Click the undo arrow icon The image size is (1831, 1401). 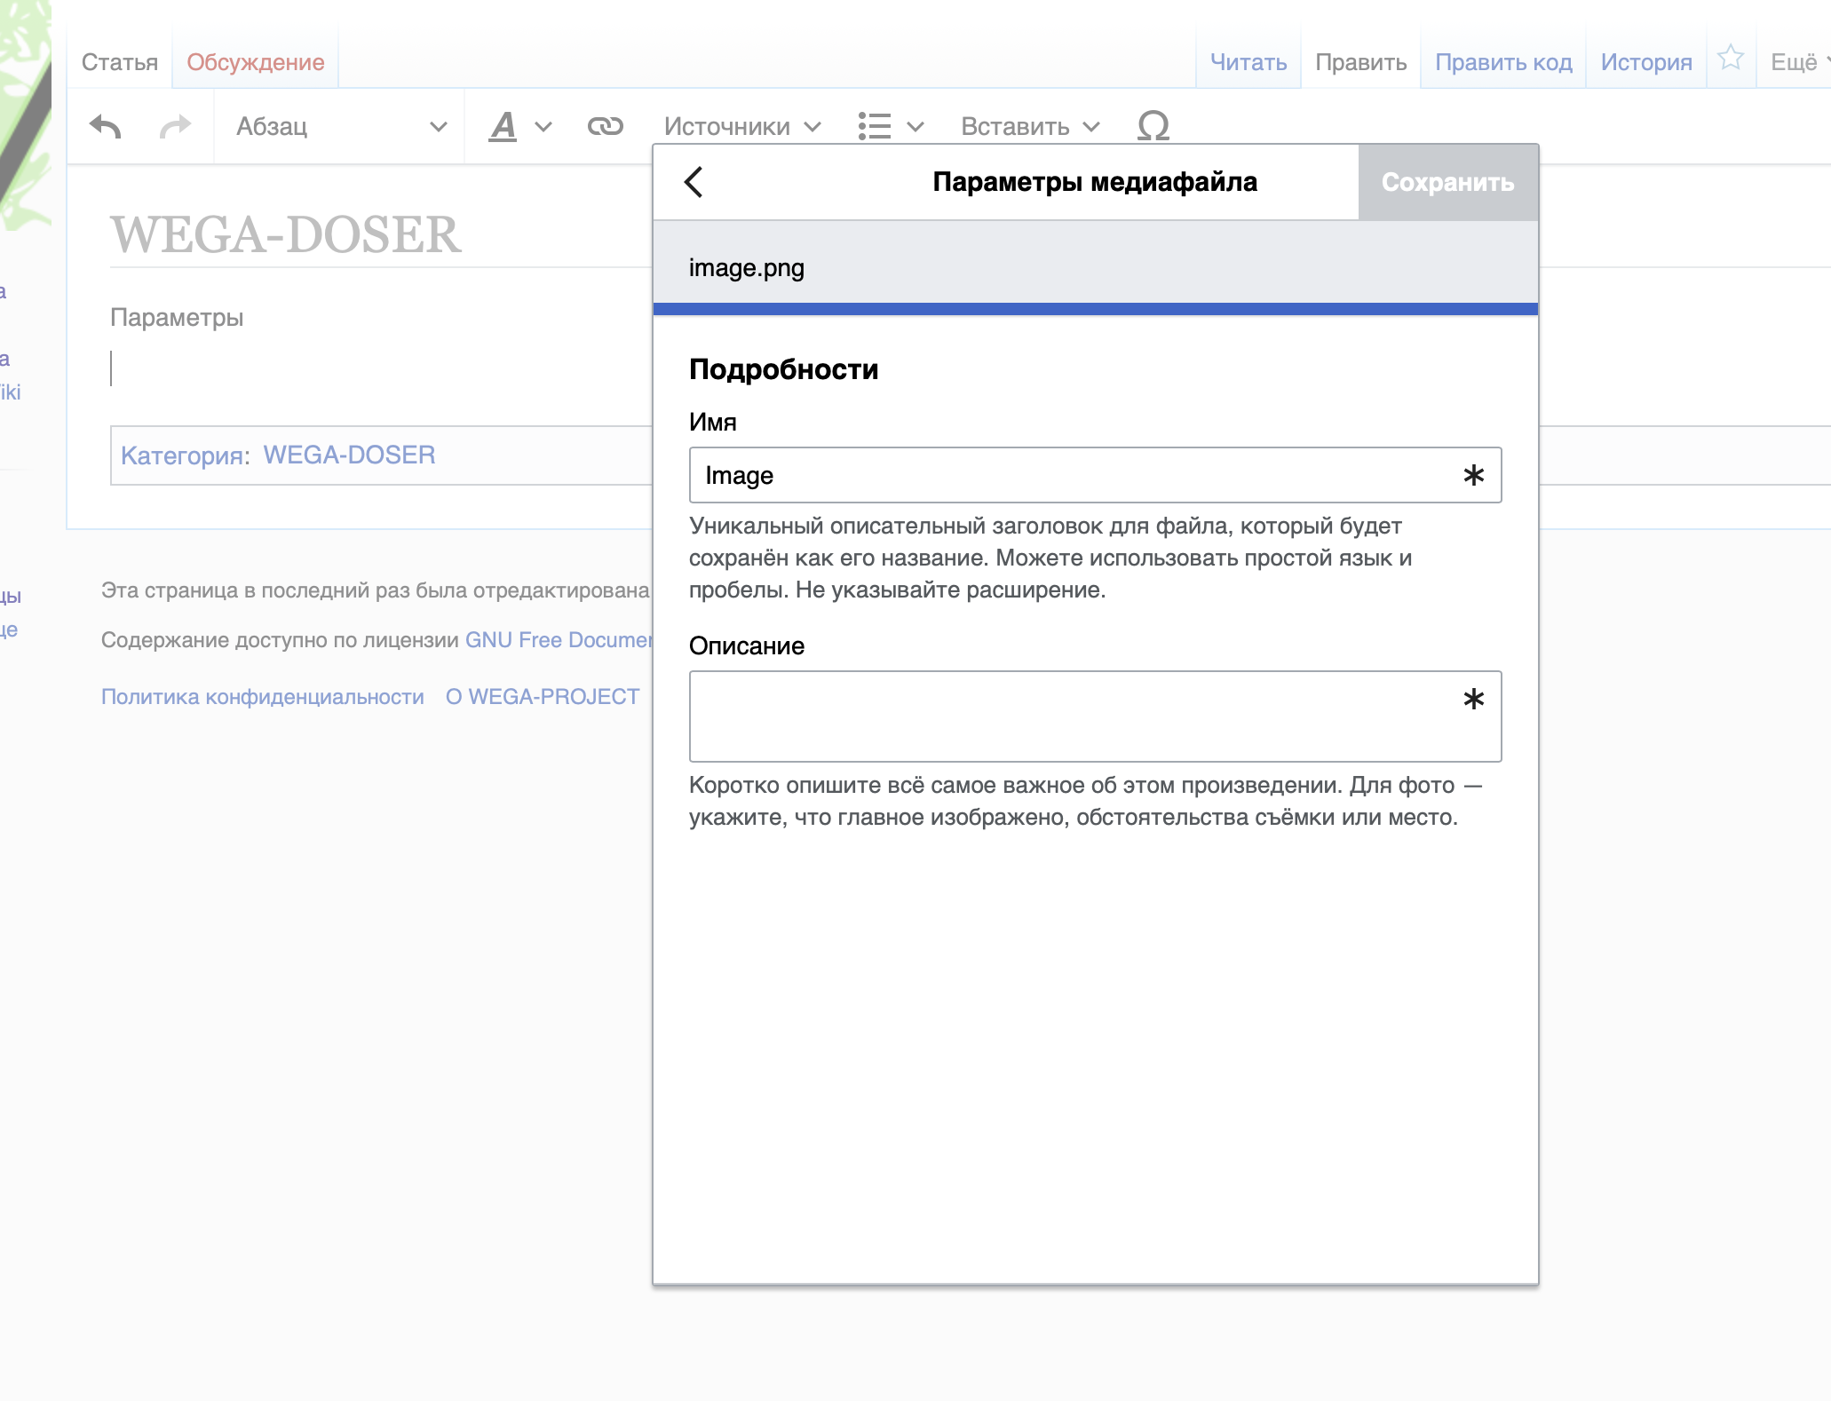pos(106,127)
